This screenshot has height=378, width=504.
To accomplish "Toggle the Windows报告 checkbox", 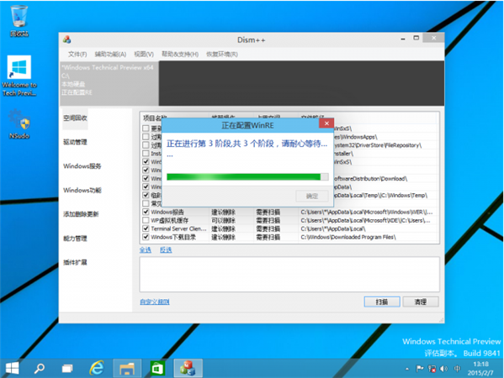I will pyautogui.click(x=146, y=212).
